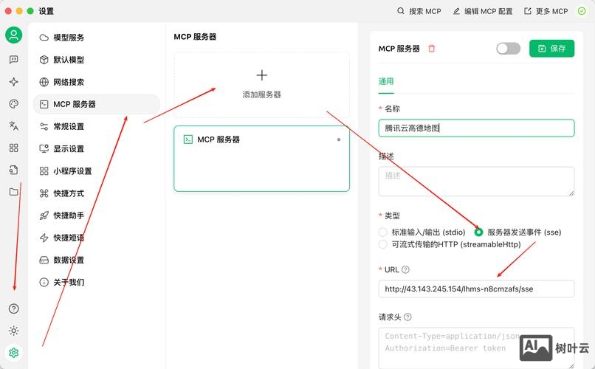595x369 pixels.
Task: Select the MCP 服务器 server card
Action: point(262,159)
